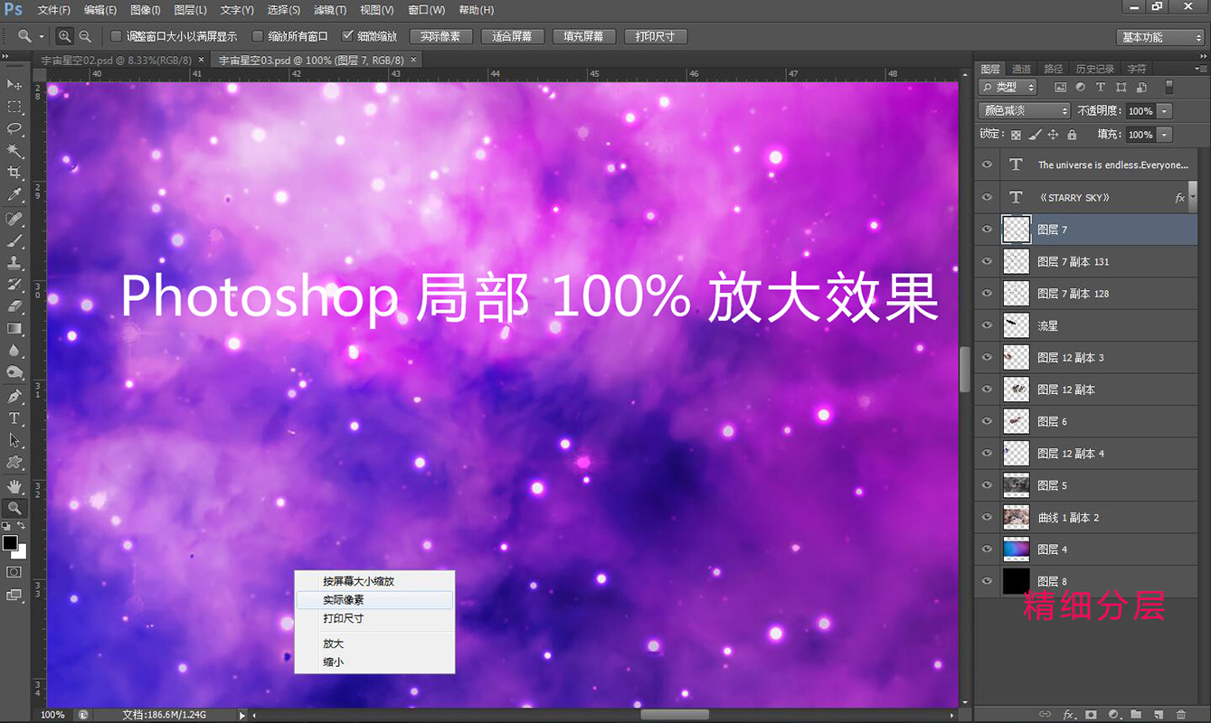Change the screen mode icon
The image size is (1211, 723).
click(x=14, y=595)
